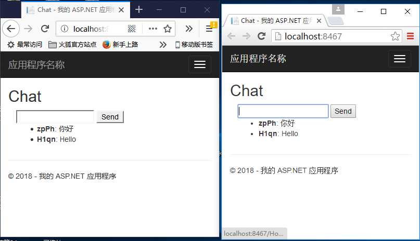Image resolution: width=420 pixels, height=241 pixels.
Task: Open the Chrome red menu button
Action: tap(410, 36)
